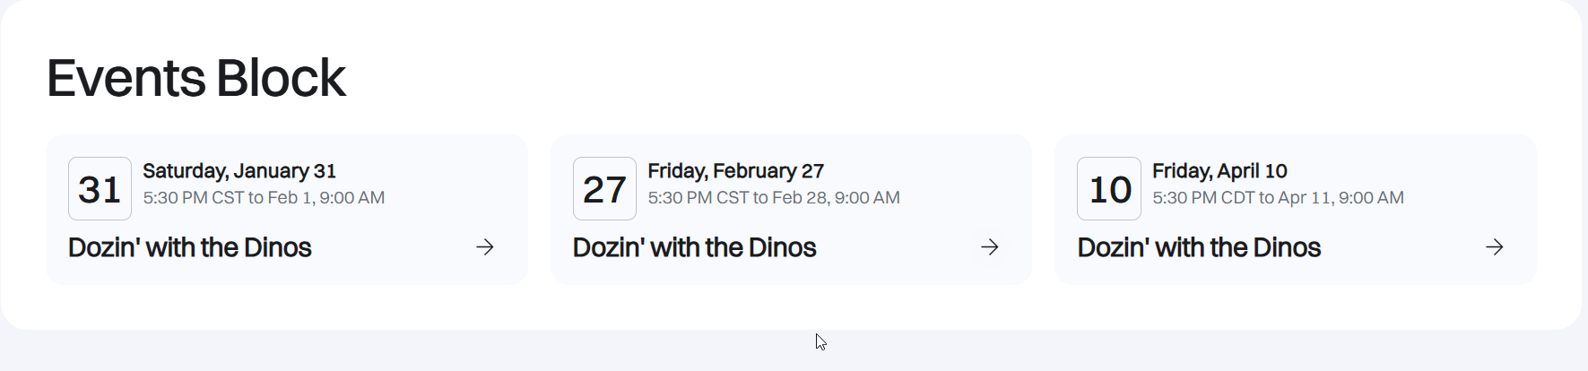Click the 'CDT' time zone label
Screen dimensions: 1588x371
pos(1237,198)
